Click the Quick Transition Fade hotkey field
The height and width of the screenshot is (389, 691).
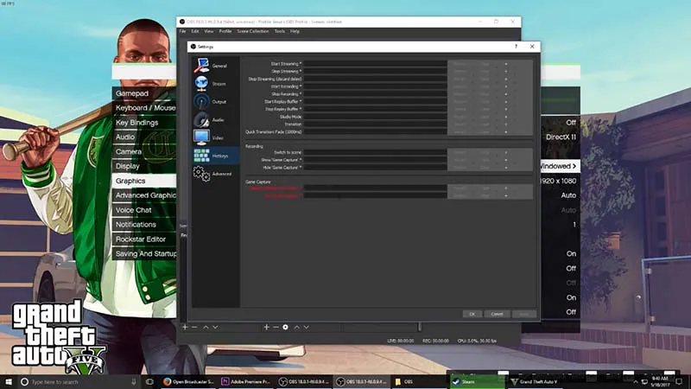point(375,132)
